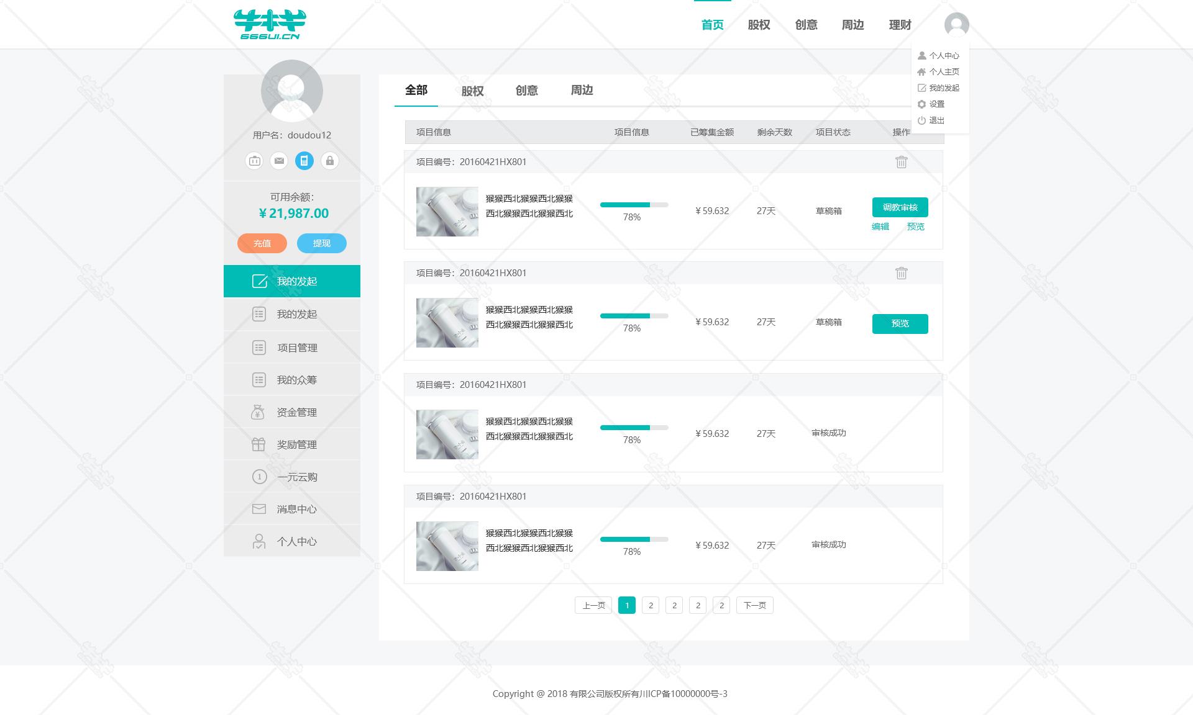The width and height of the screenshot is (1193, 715).
Task: Select page 1 in the pagination
Action: click(x=627, y=605)
